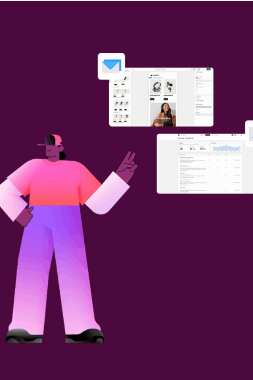
Task: Click the first statistic card in dashboard overview
Action: (x=183, y=149)
